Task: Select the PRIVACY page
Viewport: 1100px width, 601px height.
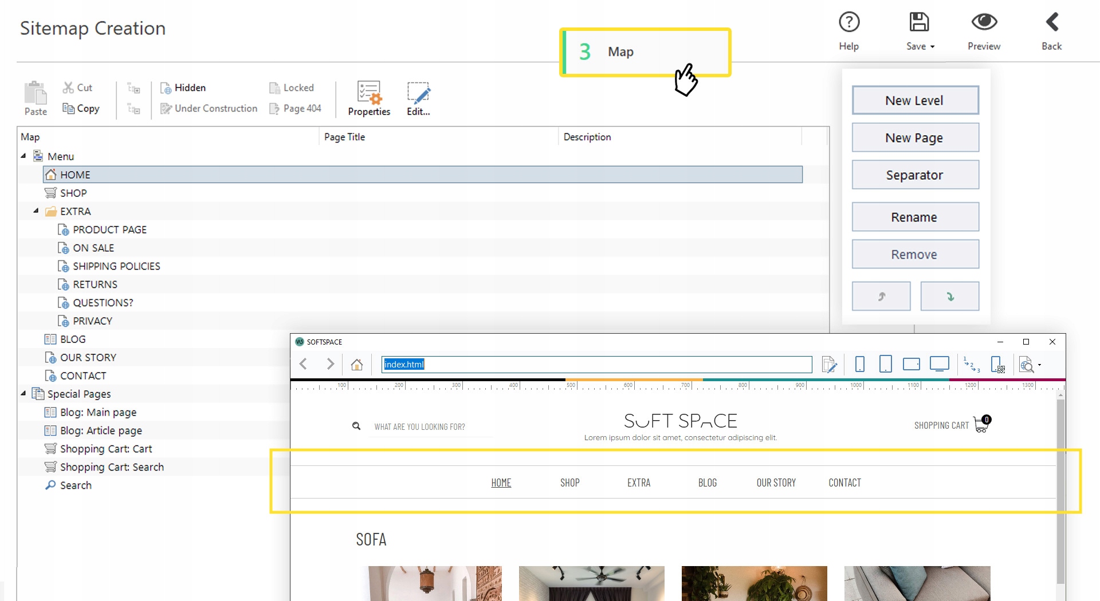Action: coord(85,321)
